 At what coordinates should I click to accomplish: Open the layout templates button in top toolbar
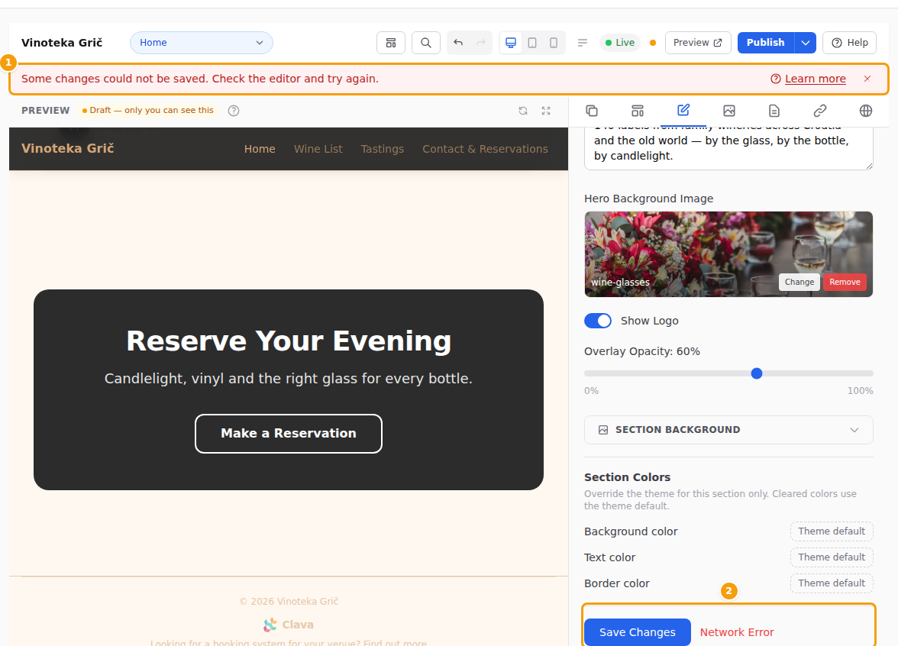tap(391, 43)
